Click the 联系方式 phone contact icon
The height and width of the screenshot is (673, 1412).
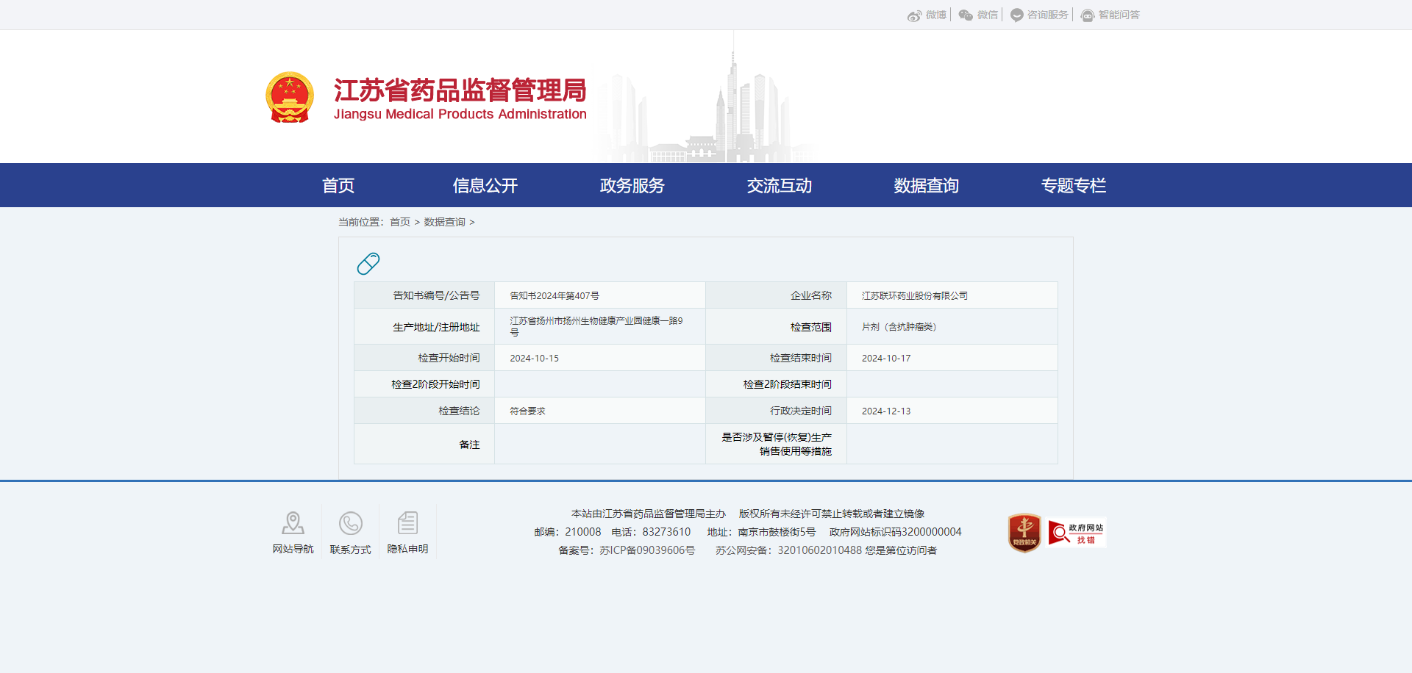pyautogui.click(x=350, y=522)
